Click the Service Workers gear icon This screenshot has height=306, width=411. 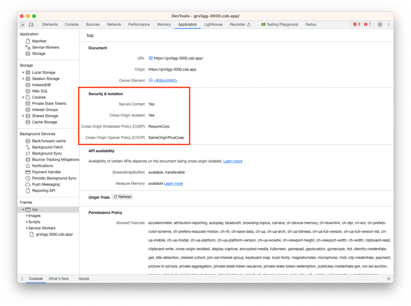pos(28,47)
